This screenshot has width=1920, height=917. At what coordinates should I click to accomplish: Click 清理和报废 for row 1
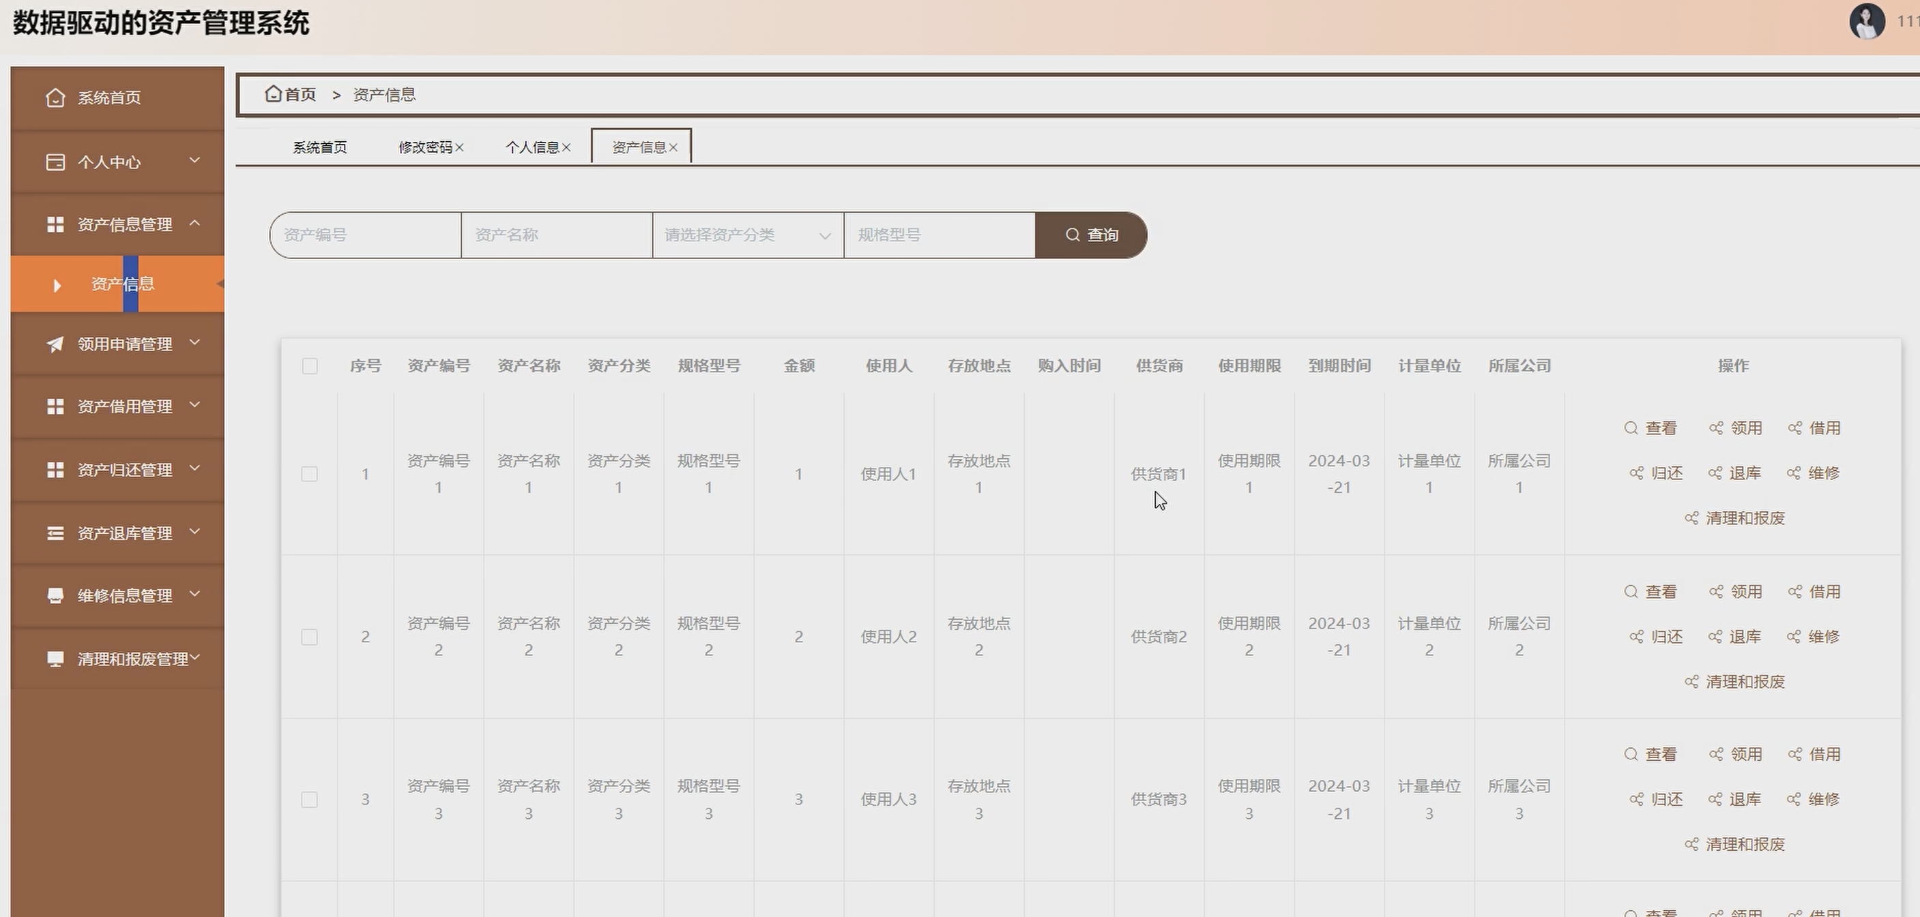1735,517
